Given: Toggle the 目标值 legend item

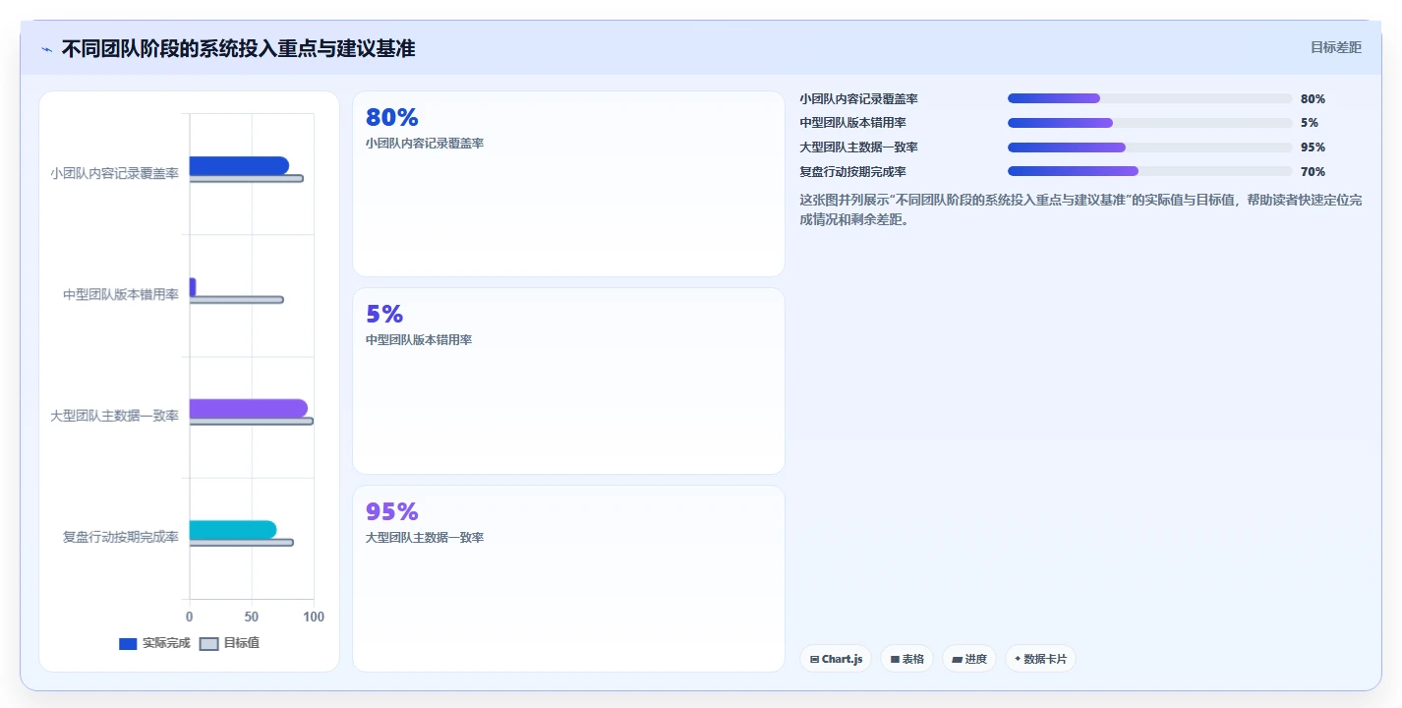Looking at the screenshot, I should (x=230, y=643).
